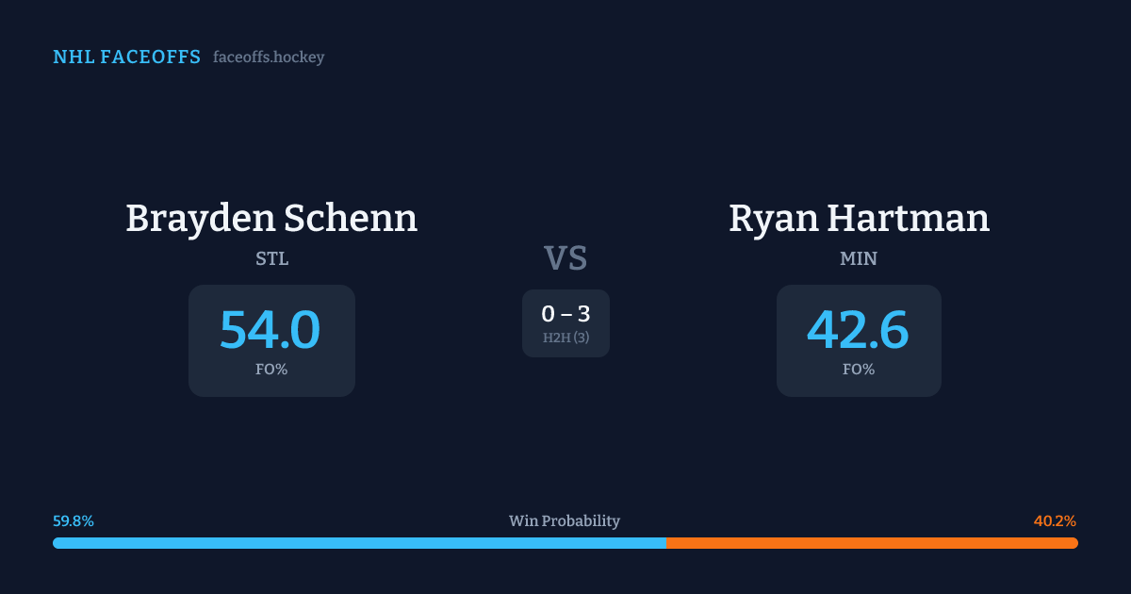Viewport: 1131px width, 594px height.
Task: Click the STL team abbreviation
Action: pos(271,258)
